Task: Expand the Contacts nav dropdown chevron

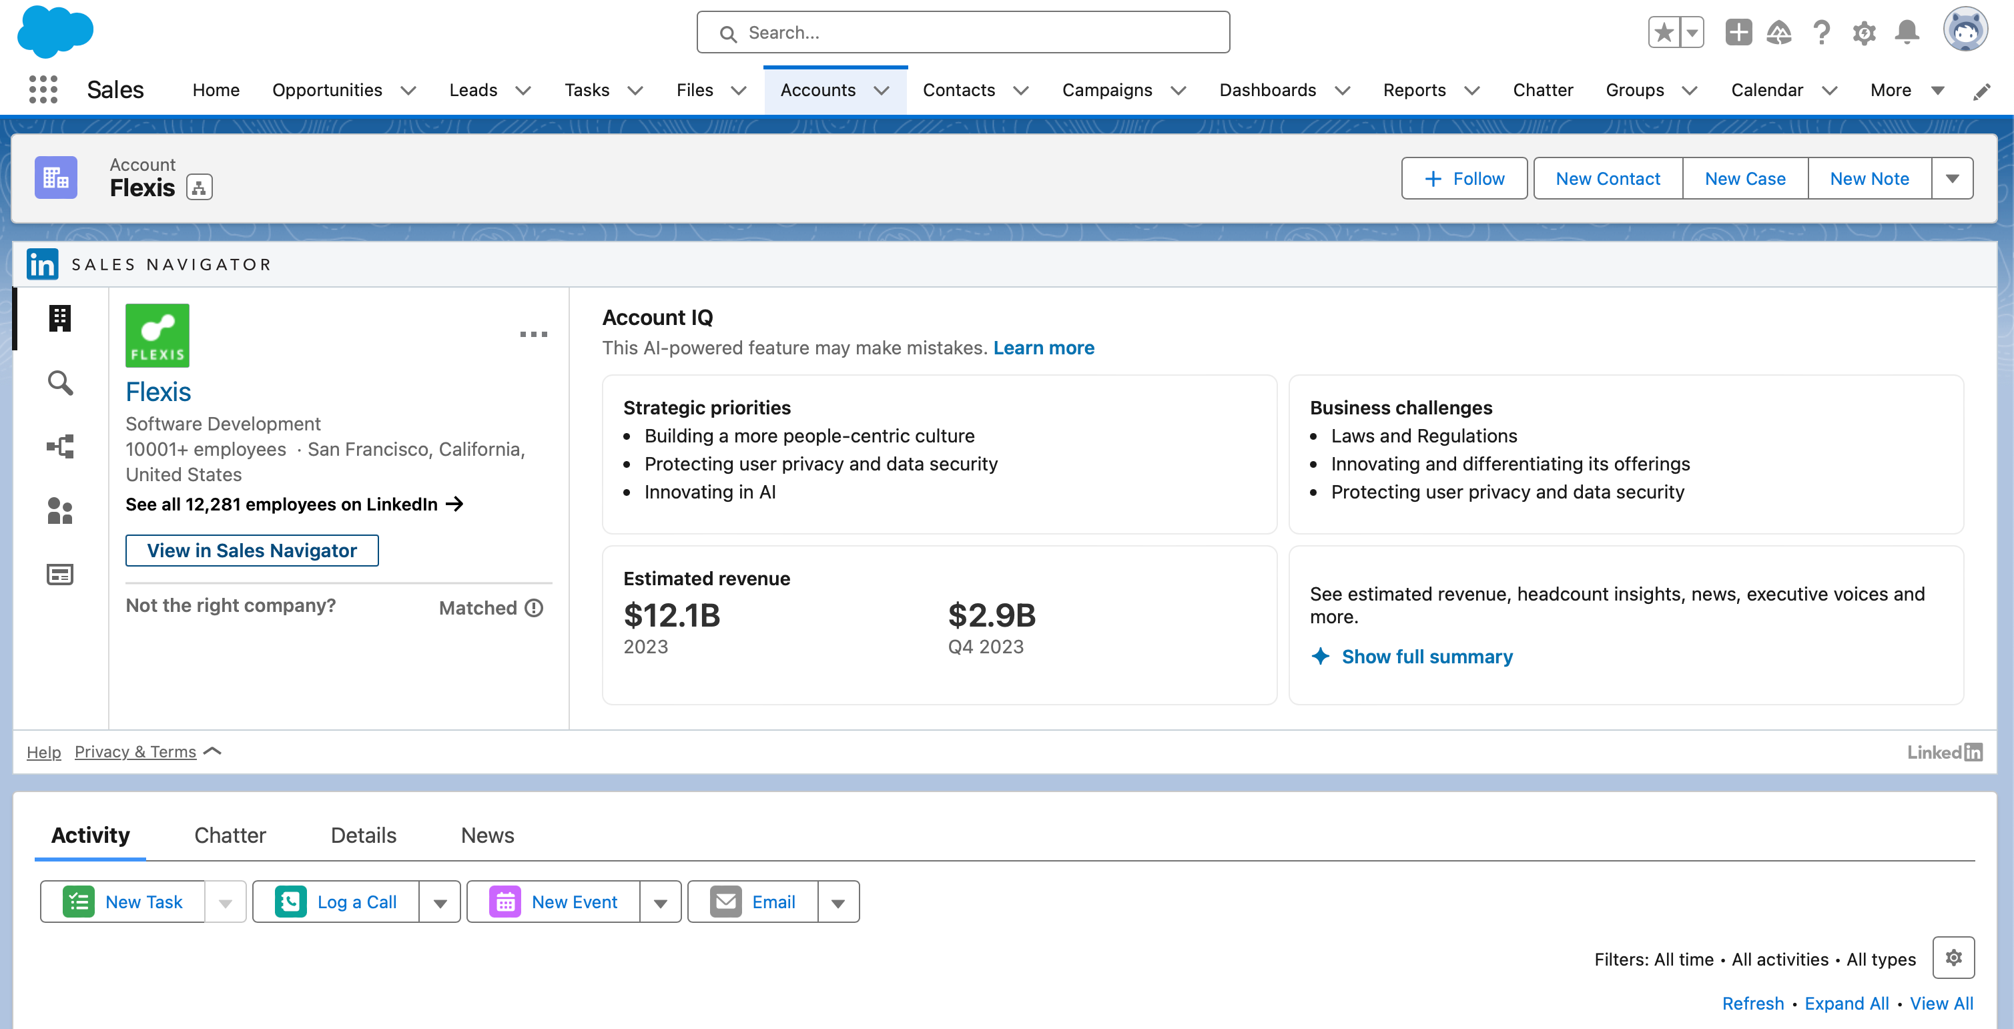Action: click(1021, 91)
